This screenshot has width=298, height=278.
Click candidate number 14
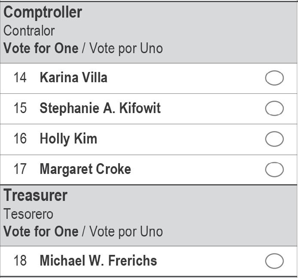(20, 78)
